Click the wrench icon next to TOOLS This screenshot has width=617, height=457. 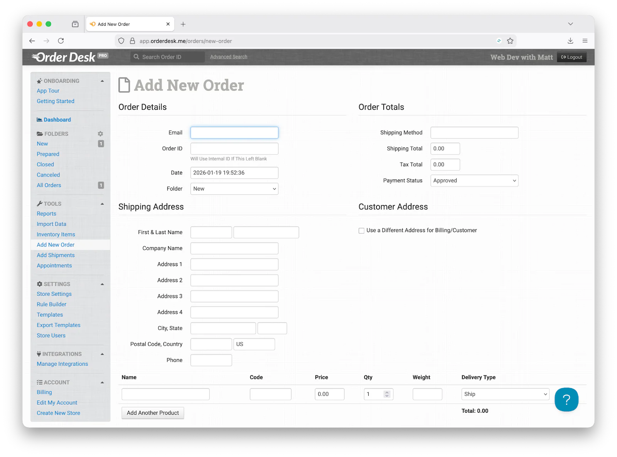click(x=40, y=203)
